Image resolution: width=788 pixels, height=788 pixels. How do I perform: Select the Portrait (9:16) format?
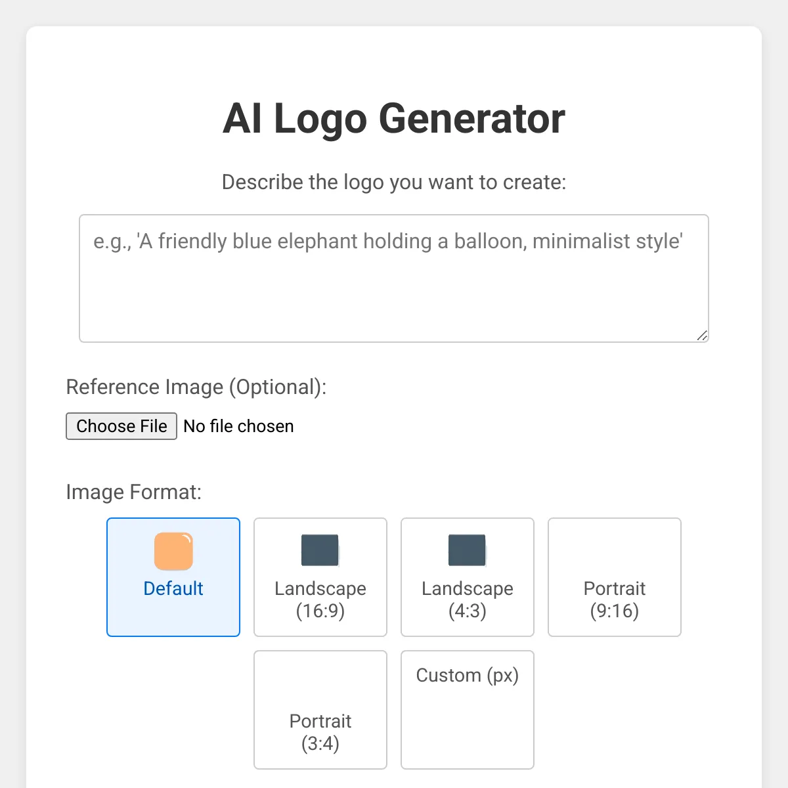tap(614, 577)
